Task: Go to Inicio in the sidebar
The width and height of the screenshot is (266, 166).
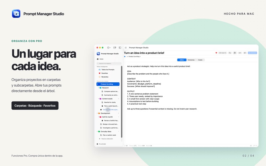Action: point(100,59)
